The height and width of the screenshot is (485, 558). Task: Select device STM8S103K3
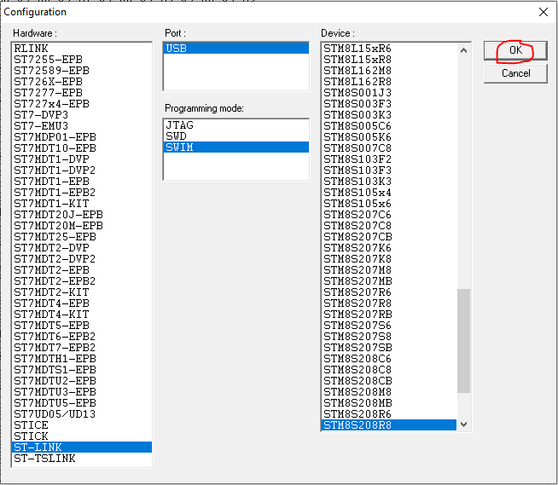click(389, 182)
